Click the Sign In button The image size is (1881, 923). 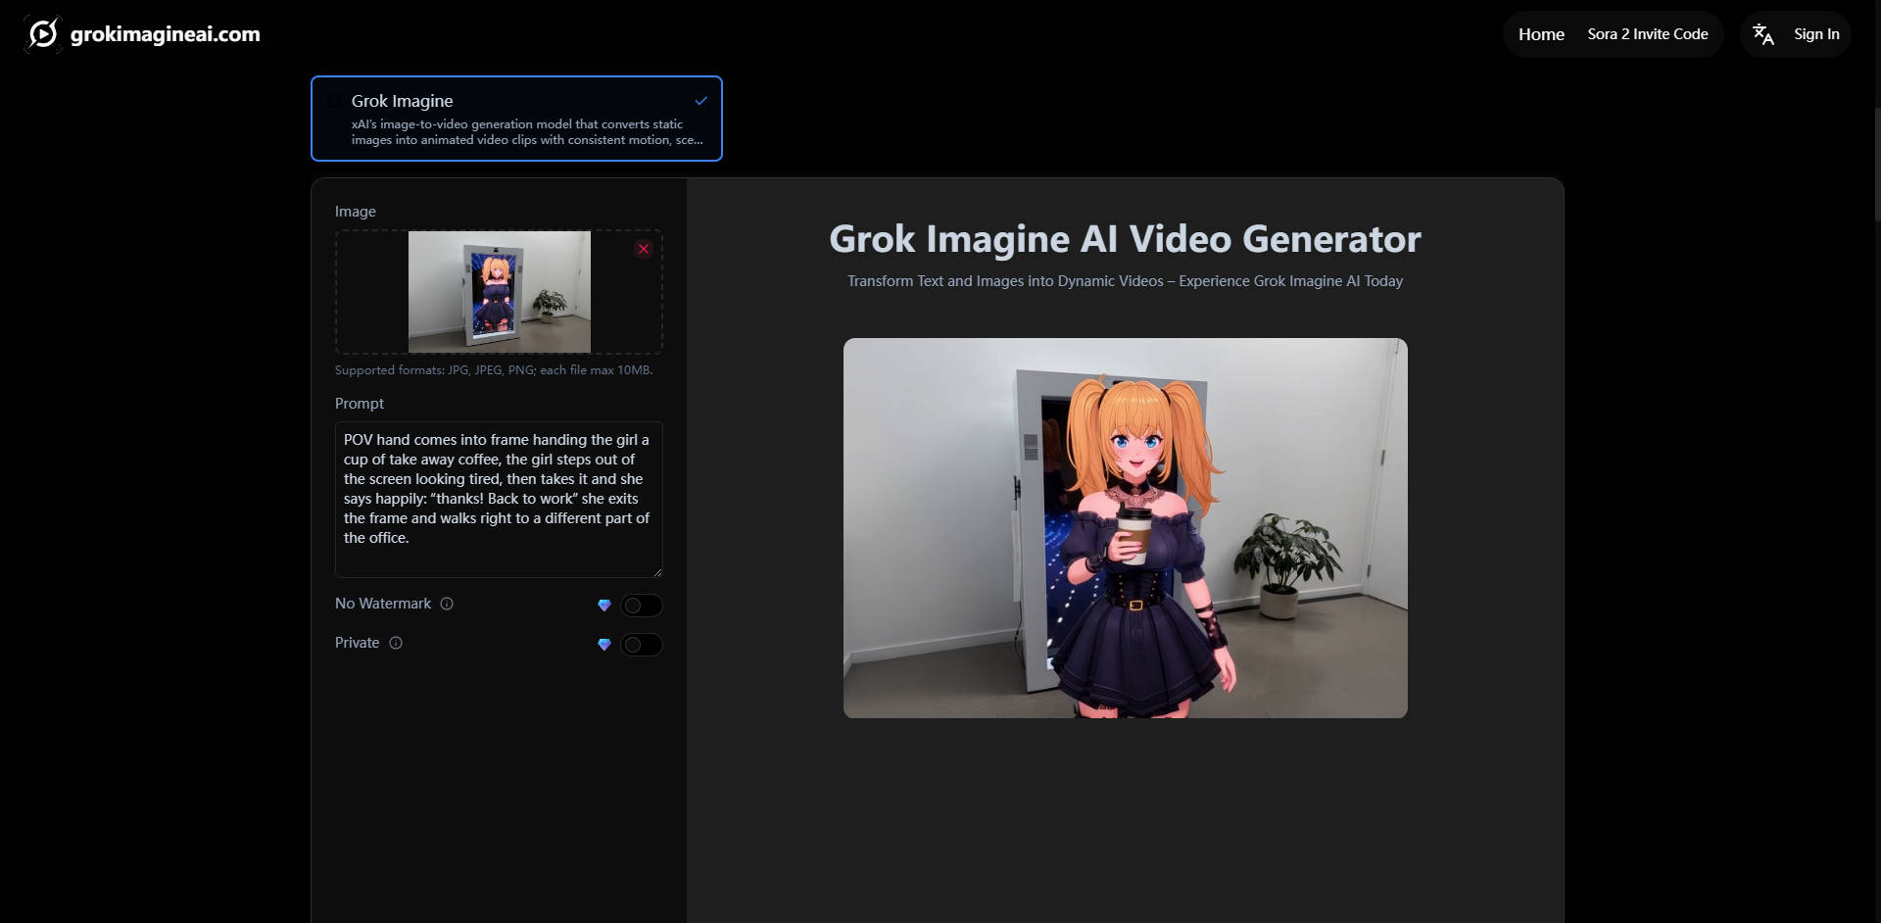[x=1816, y=33]
